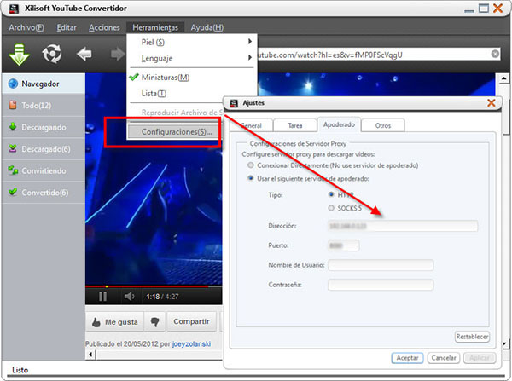
Task: Switch to the Otros tab
Action: (383, 125)
